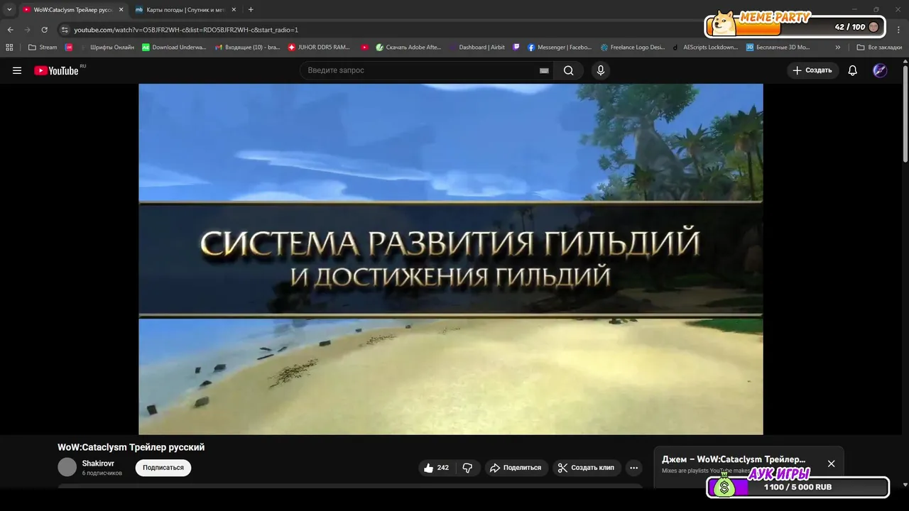The height and width of the screenshot is (511, 909).
Task: Open the Download Underwa... bookmark
Action: (174, 48)
